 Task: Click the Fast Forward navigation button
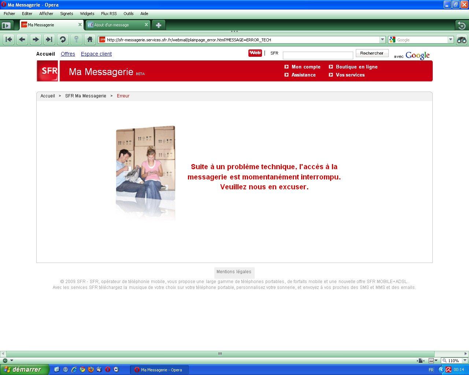point(49,40)
